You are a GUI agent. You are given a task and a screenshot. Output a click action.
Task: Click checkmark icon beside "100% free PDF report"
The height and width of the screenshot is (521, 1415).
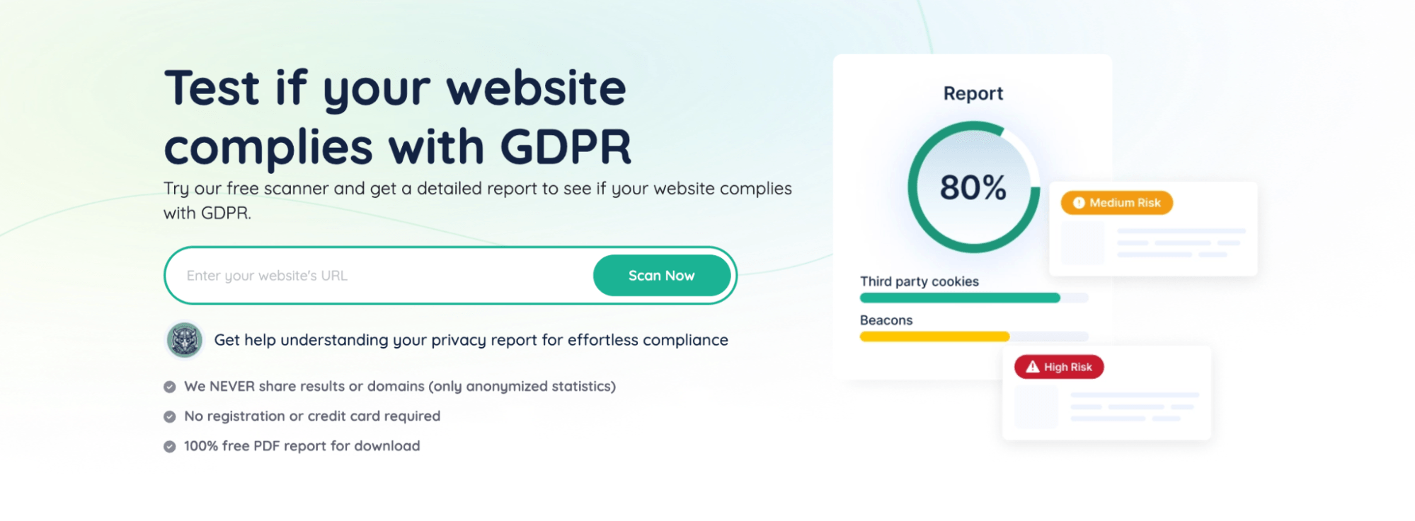tap(170, 447)
